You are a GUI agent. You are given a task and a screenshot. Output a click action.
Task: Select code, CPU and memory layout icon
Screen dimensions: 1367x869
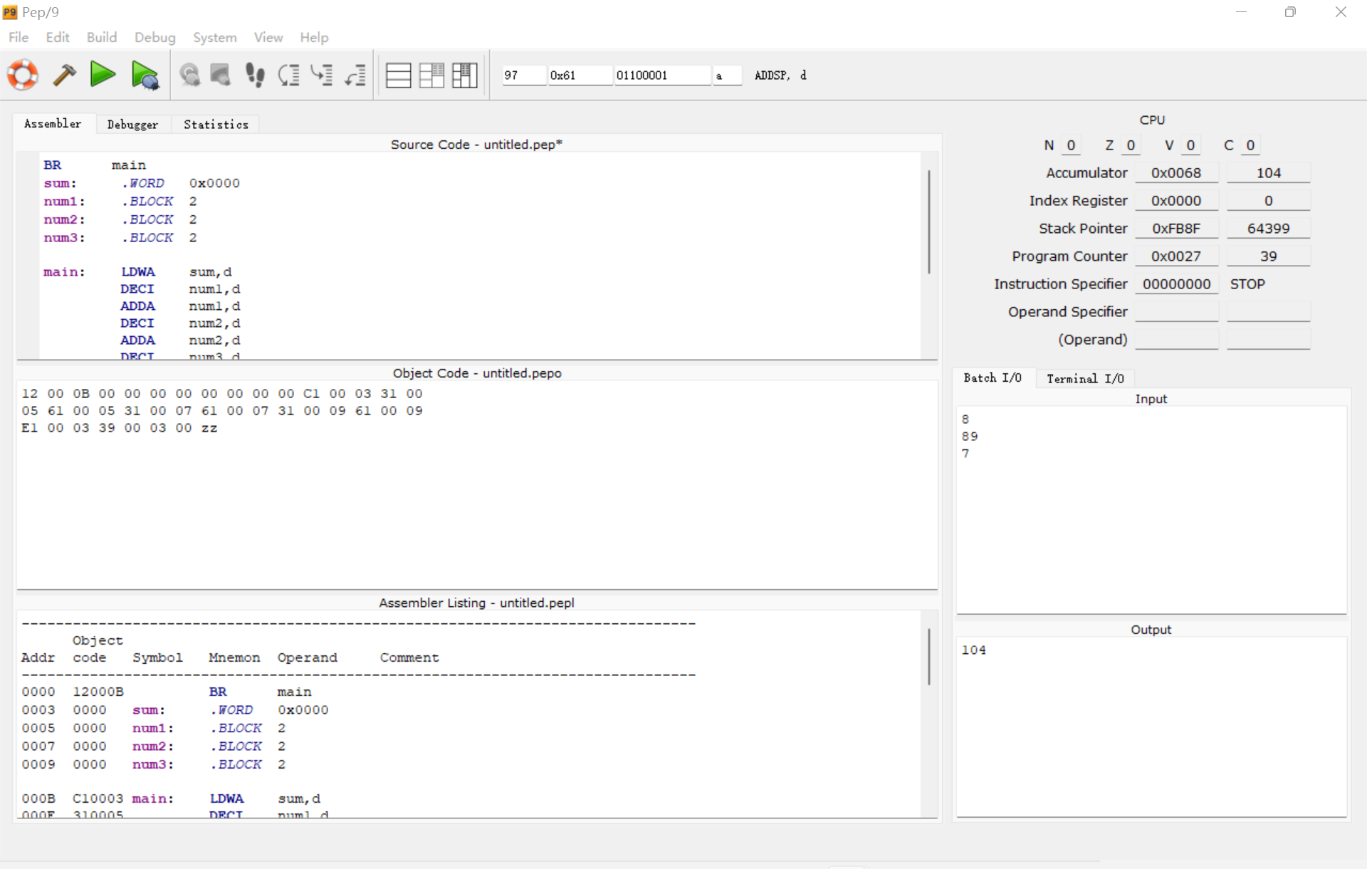(x=464, y=75)
